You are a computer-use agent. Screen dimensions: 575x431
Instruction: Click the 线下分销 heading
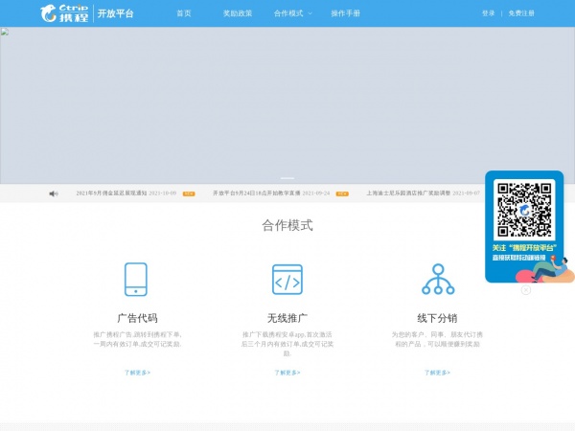437,318
